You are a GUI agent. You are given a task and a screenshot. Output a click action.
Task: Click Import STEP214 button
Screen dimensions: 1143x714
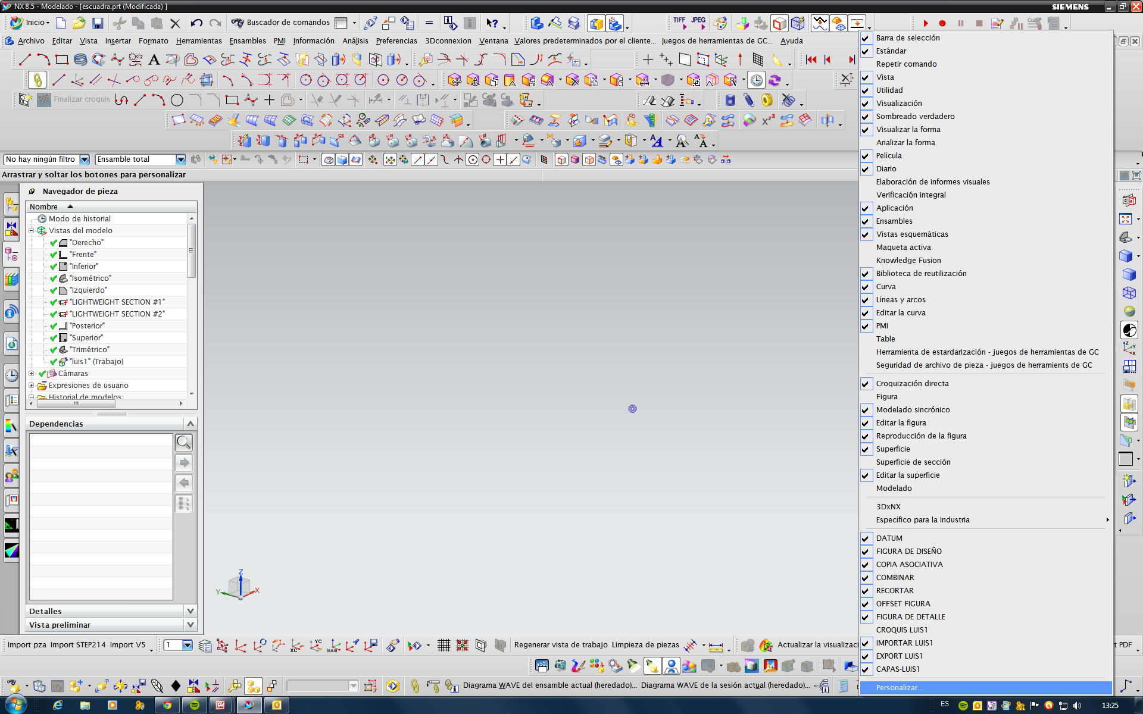click(78, 645)
